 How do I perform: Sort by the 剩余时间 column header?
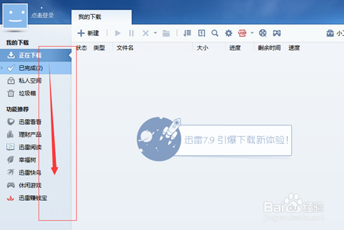click(x=269, y=48)
